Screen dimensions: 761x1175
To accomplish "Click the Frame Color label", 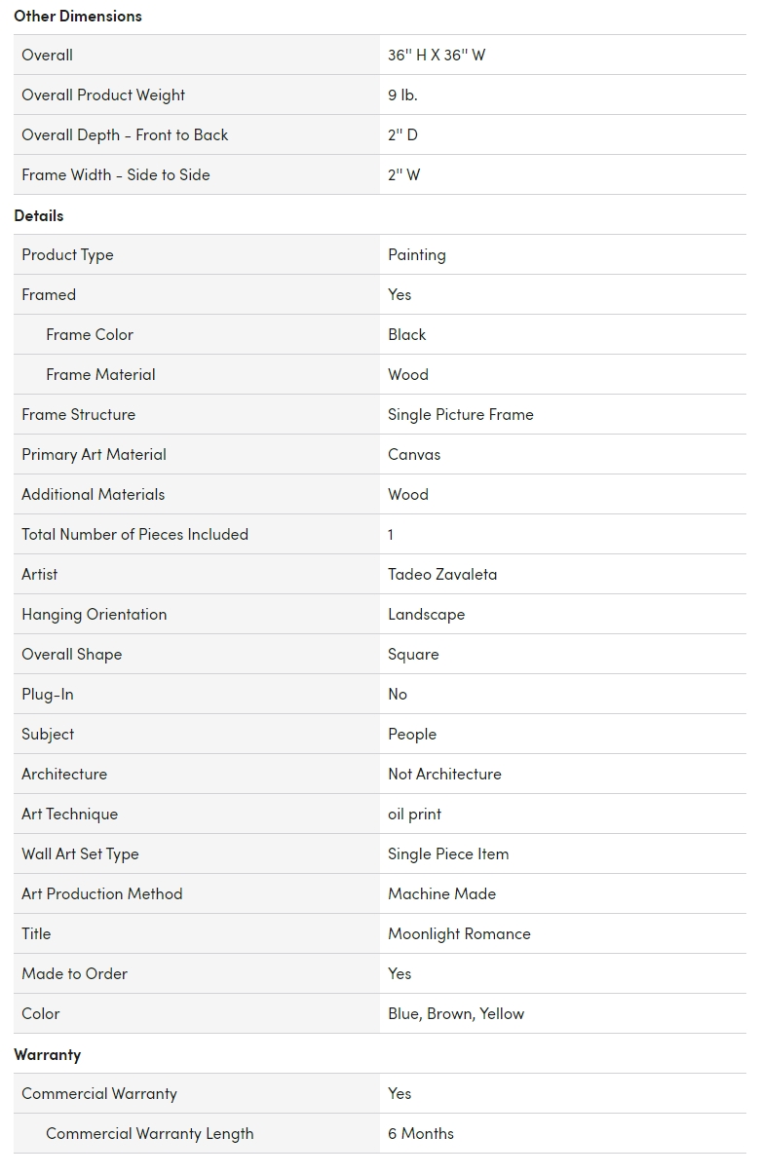I will pyautogui.click(x=90, y=334).
